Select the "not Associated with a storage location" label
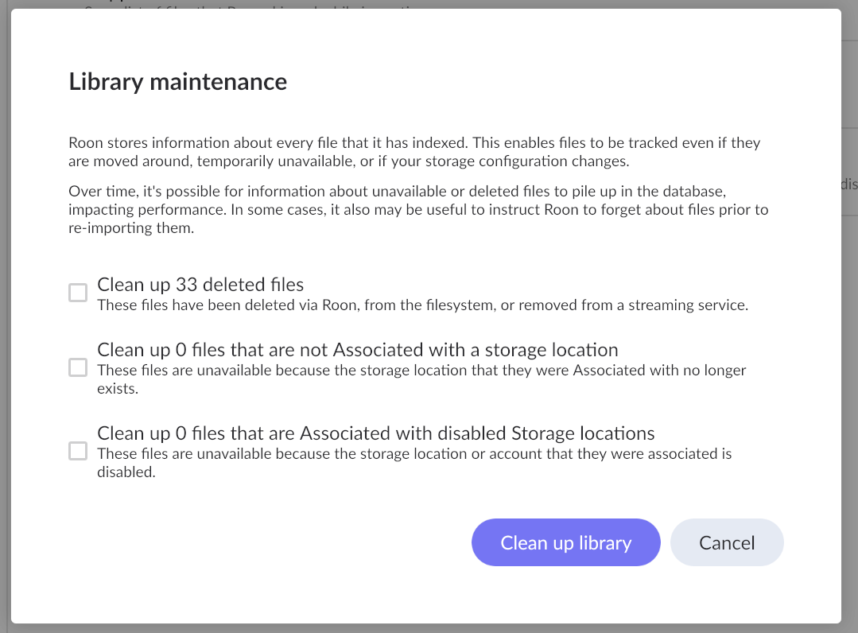This screenshot has width=858, height=633. click(357, 350)
